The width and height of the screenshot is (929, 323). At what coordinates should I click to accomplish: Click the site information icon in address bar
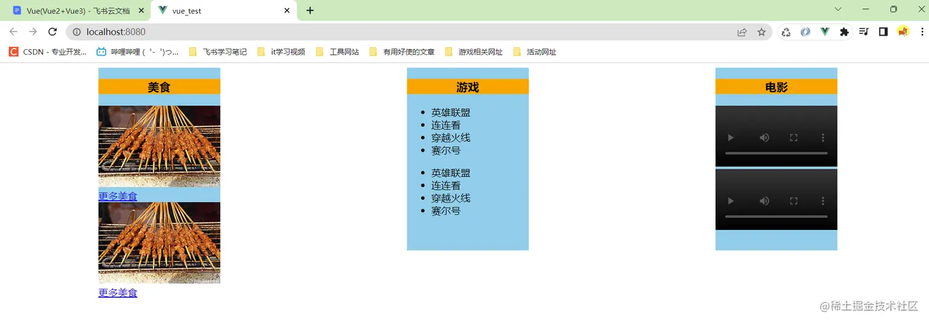76,32
